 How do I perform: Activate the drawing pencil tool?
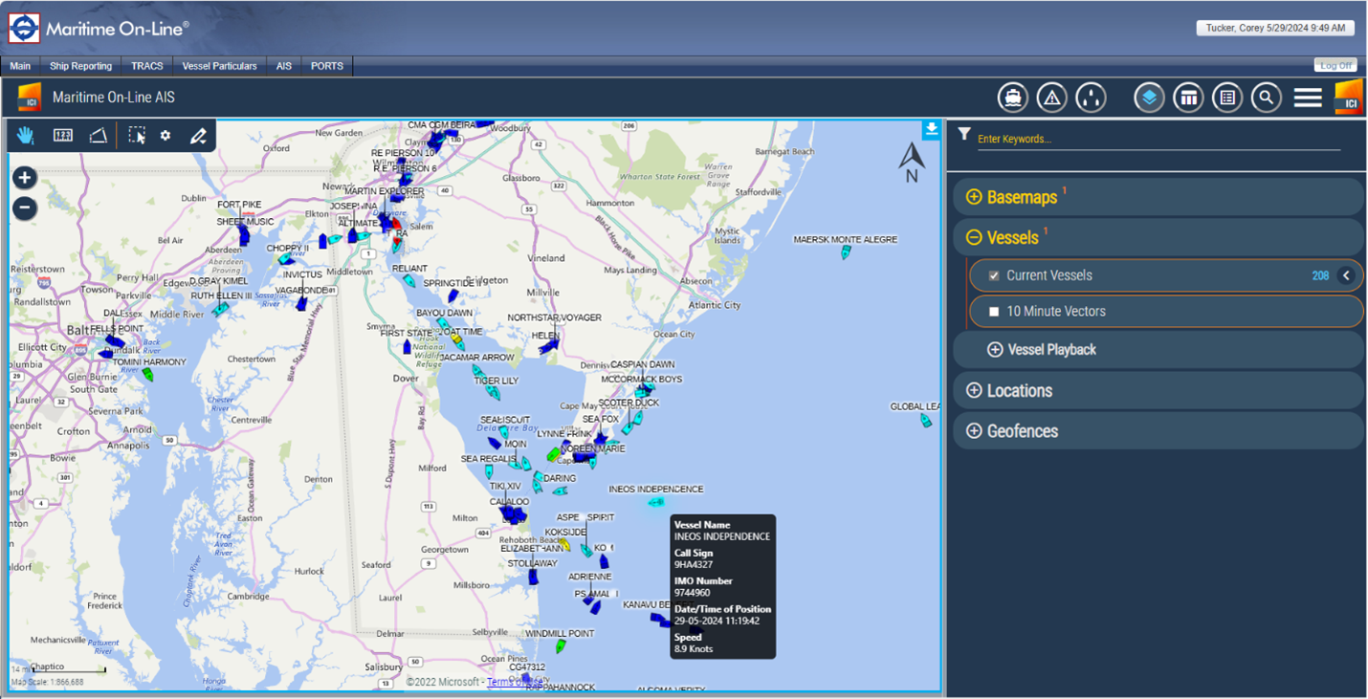coord(197,135)
